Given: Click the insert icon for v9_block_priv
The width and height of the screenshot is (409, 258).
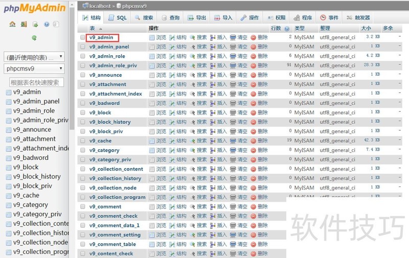Looking at the screenshot, I should [213, 131].
